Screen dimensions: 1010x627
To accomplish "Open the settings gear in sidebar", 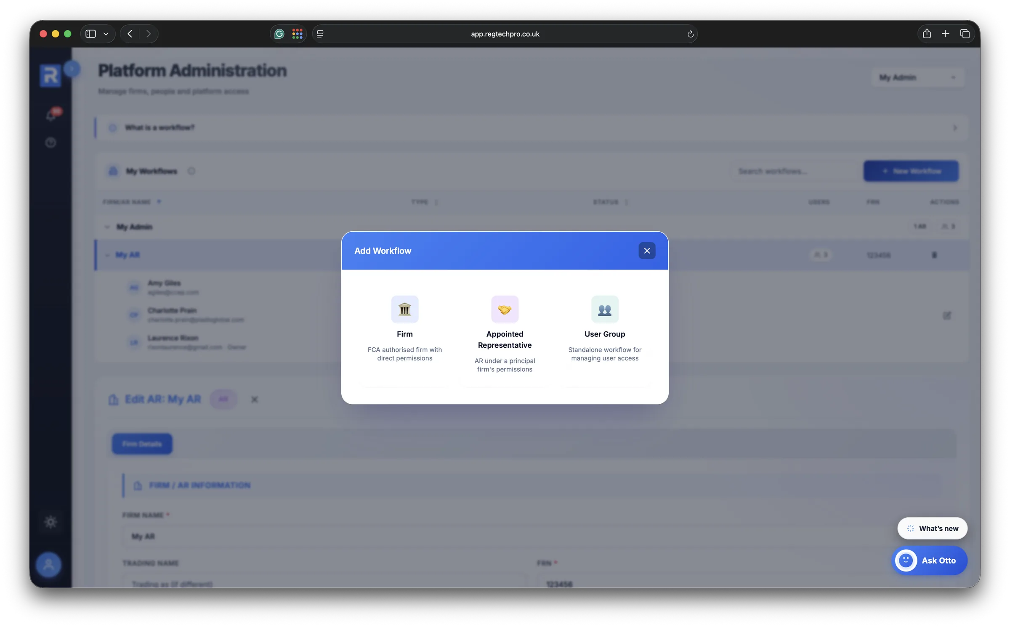I will coord(50,522).
